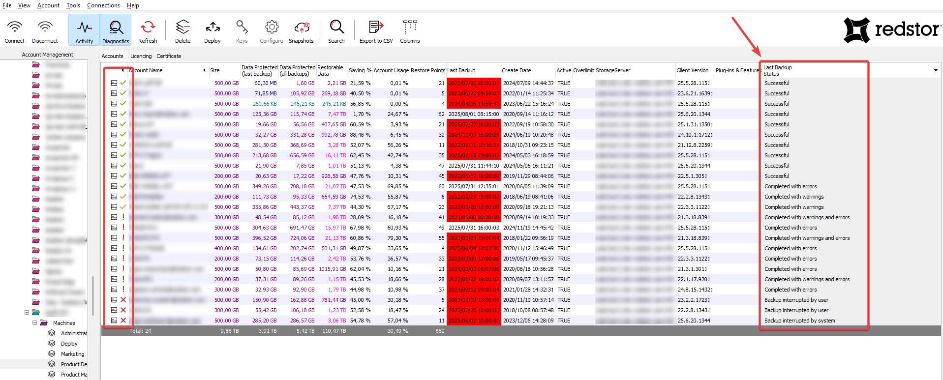Viewport: 943px width, 380px height.
Task: Switch to the Licencing tab
Action: pyautogui.click(x=141, y=56)
